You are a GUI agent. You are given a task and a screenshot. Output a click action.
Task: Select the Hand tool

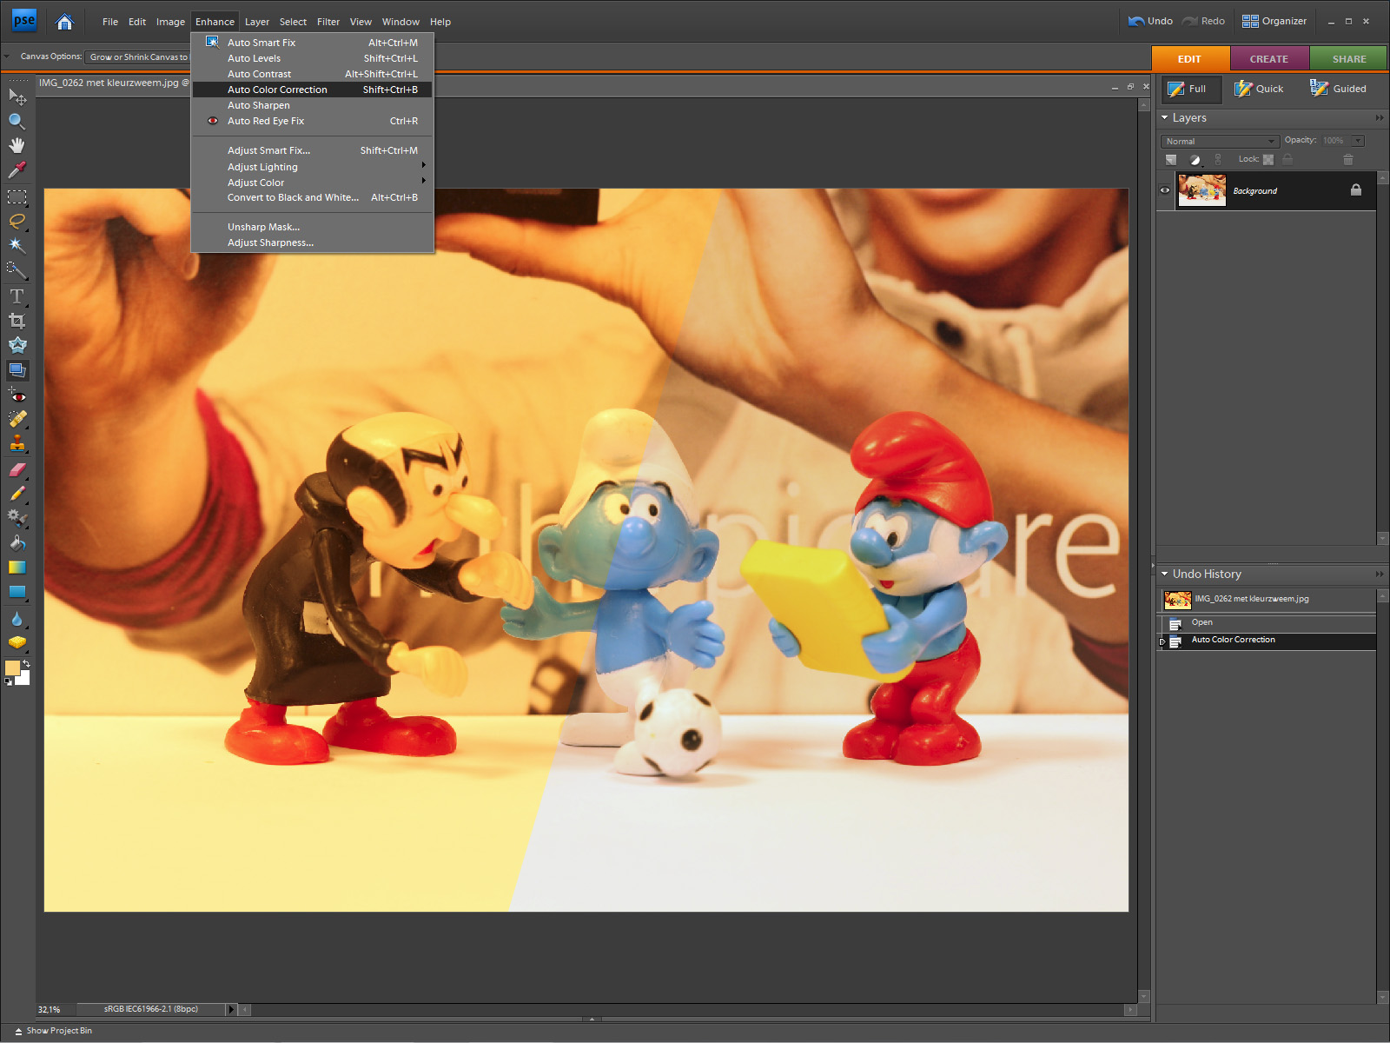(17, 145)
